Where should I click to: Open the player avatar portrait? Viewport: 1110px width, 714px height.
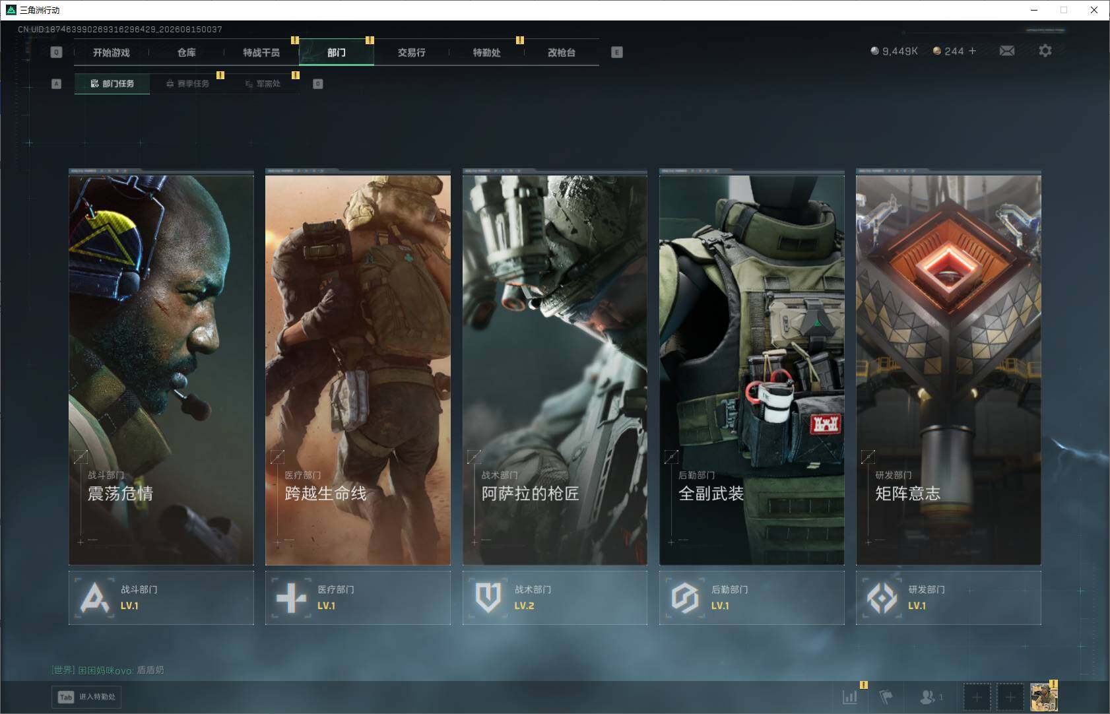tap(1044, 697)
